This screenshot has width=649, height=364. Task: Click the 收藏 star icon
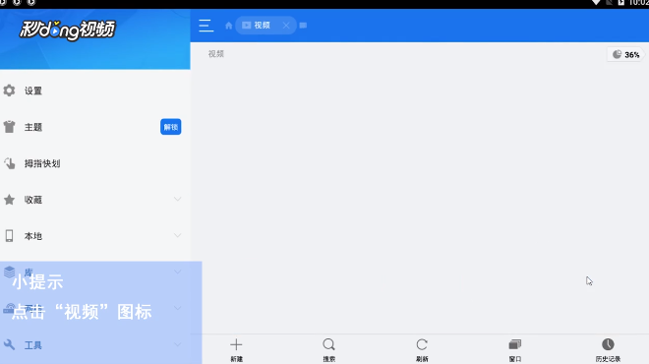[9, 200]
